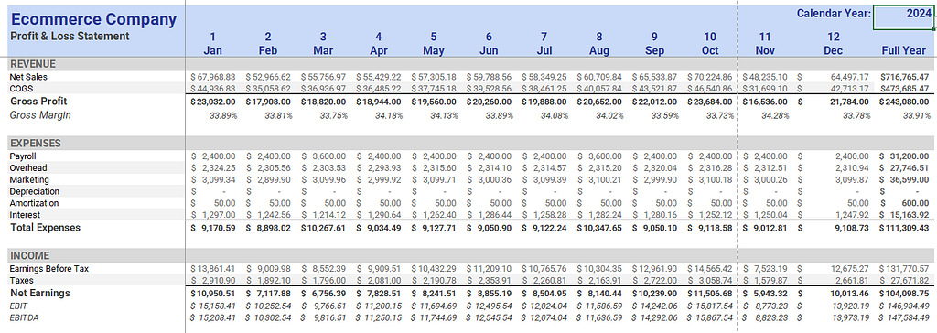Viewport: 937px width, 333px height.
Task: Click the Earnings Before Tax row label
Action: click(x=49, y=269)
